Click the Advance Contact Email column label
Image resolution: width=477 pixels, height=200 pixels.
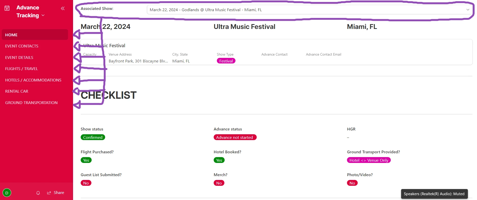(324, 54)
